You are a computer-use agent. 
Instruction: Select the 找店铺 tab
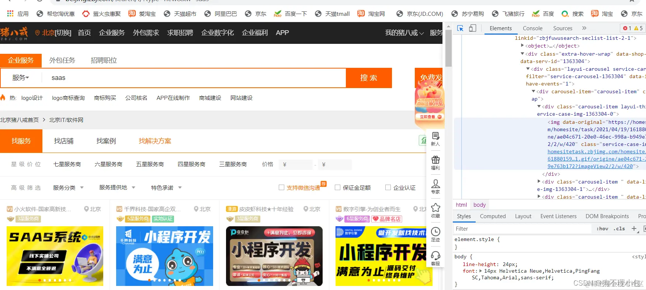coord(64,141)
